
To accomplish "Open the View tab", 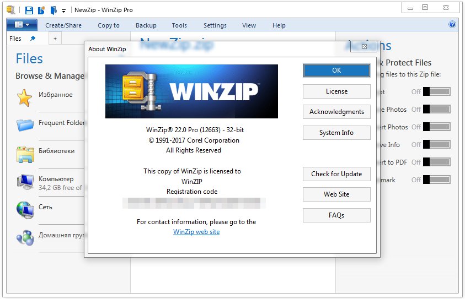I will [249, 25].
